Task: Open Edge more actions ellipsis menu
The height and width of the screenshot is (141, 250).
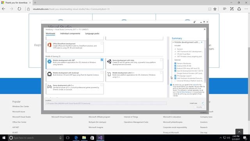Action: [246, 9]
